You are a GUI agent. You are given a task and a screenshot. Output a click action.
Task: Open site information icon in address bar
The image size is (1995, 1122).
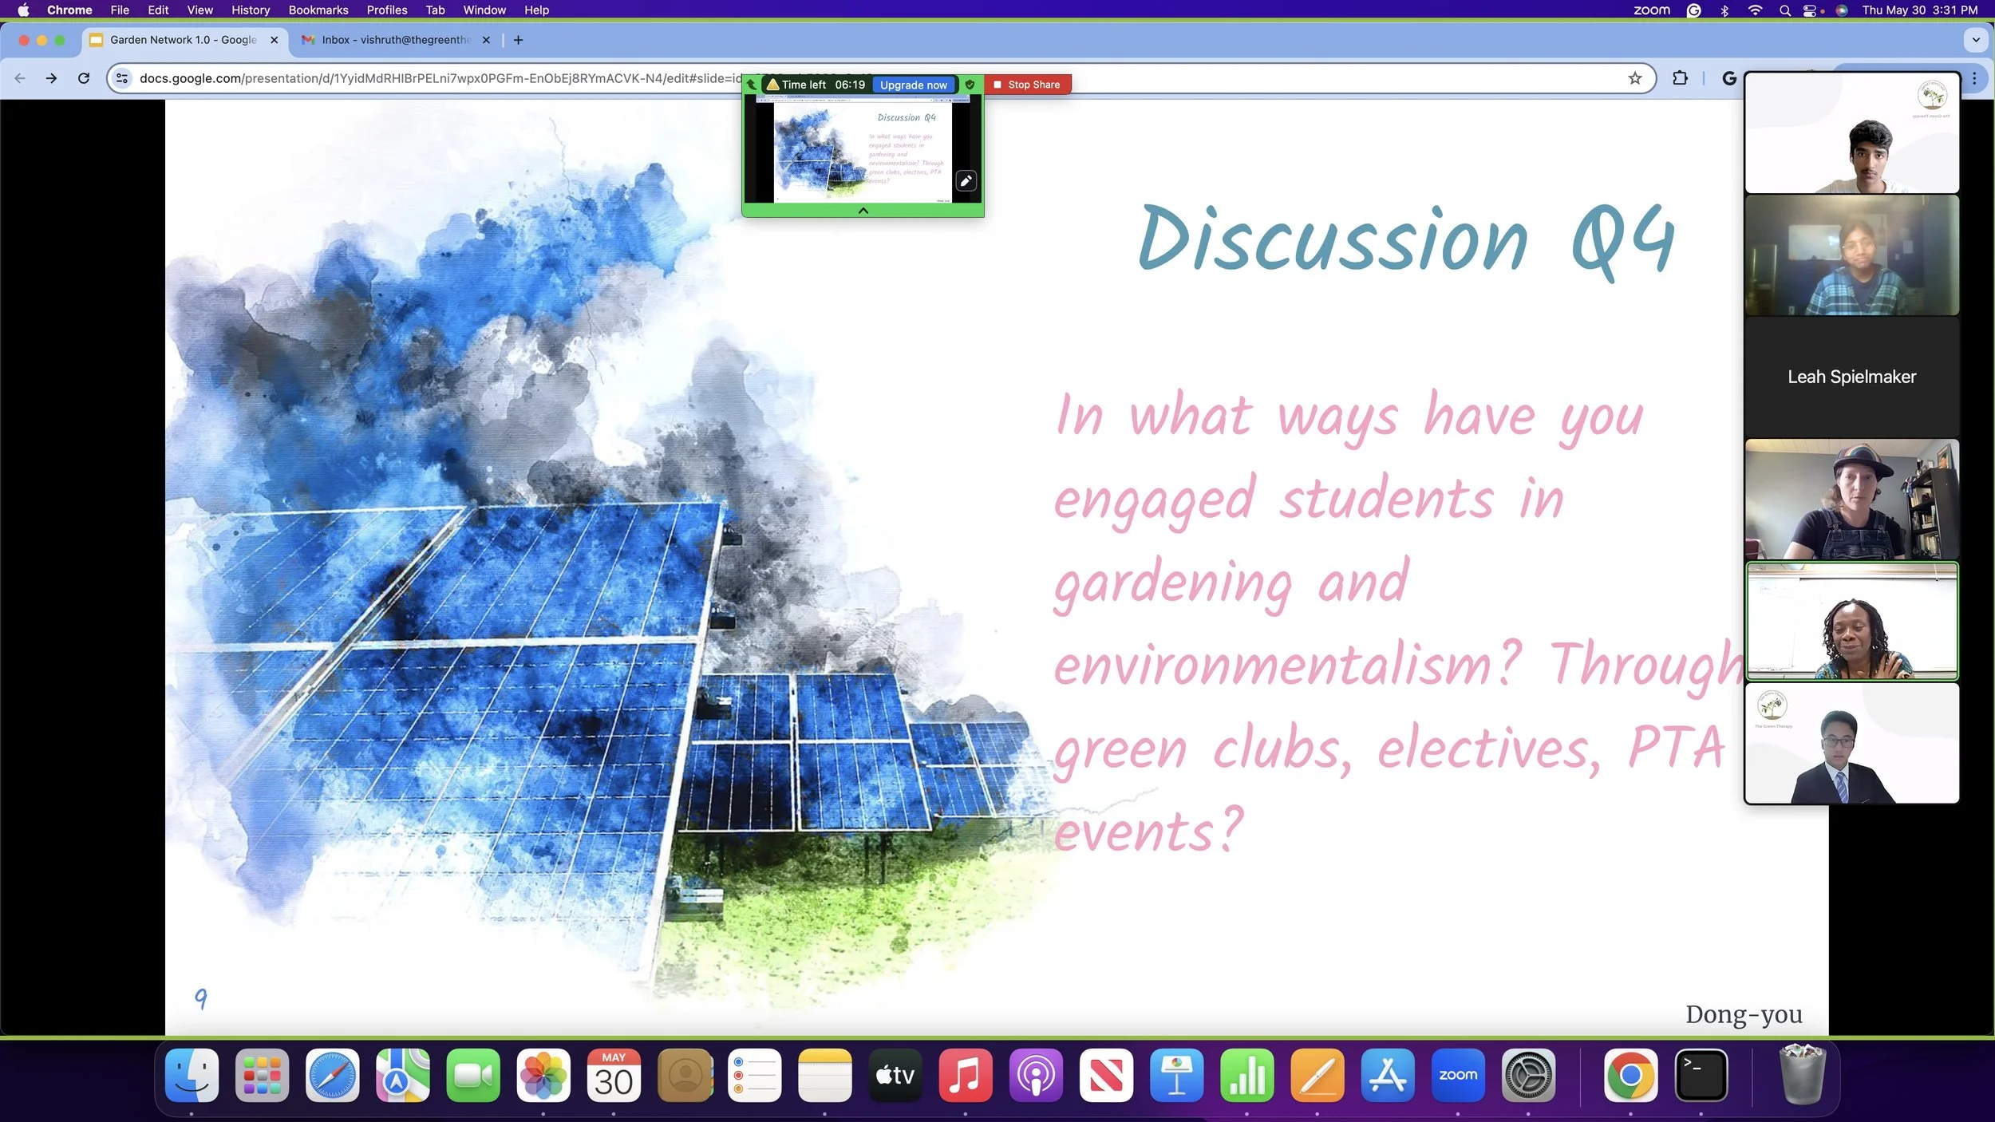pyautogui.click(x=122, y=78)
